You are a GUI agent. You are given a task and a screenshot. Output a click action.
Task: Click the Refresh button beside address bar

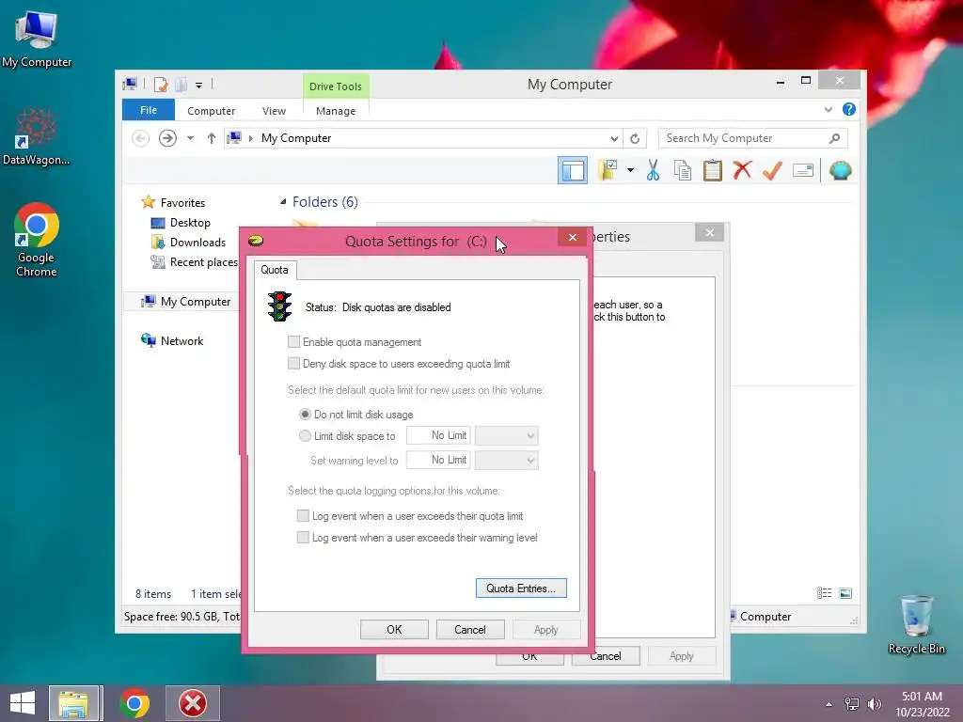coord(635,138)
